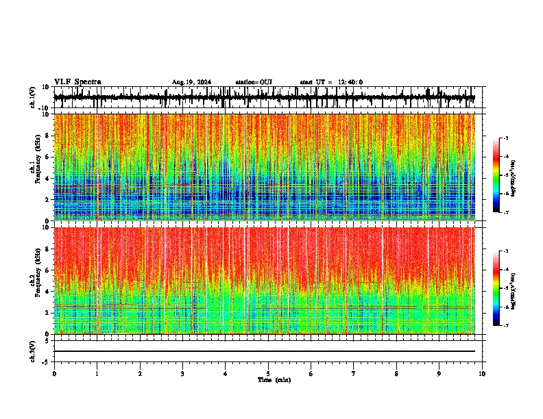Click the "-7" tick on ch.2 color bar

506,326
